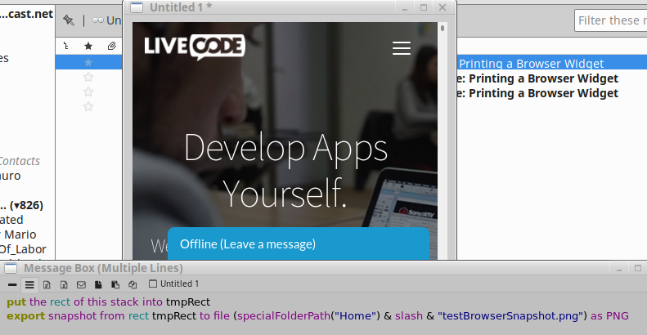Open the LiveCode hamburger menu
This screenshot has width=647, height=335.
(x=401, y=48)
